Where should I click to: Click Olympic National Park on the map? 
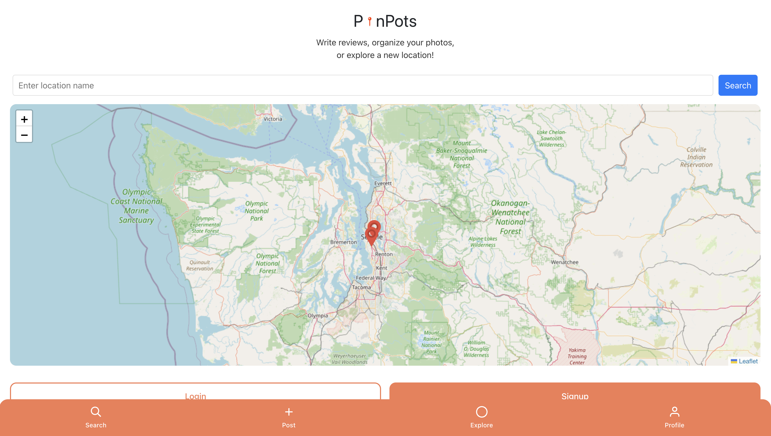tap(257, 211)
